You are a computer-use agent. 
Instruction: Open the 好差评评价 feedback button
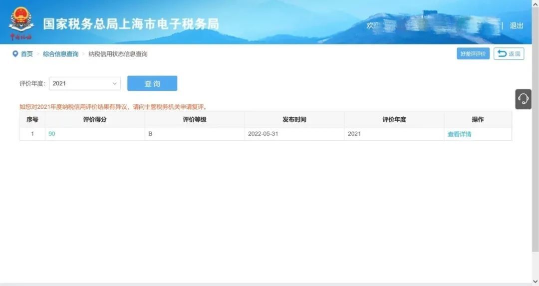pos(473,54)
